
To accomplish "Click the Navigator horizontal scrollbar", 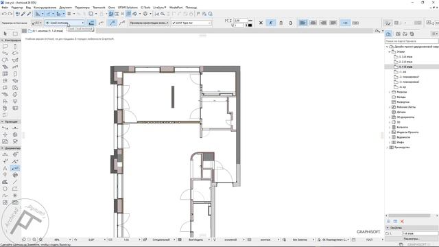I will (410, 215).
